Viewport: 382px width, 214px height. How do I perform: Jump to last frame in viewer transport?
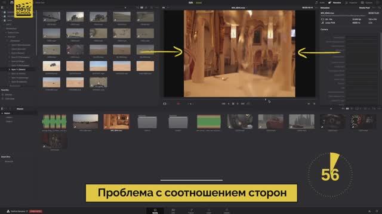pos(243,103)
